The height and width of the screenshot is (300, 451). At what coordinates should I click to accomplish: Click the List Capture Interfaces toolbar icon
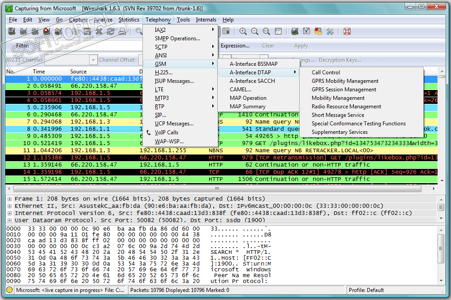coord(12,31)
